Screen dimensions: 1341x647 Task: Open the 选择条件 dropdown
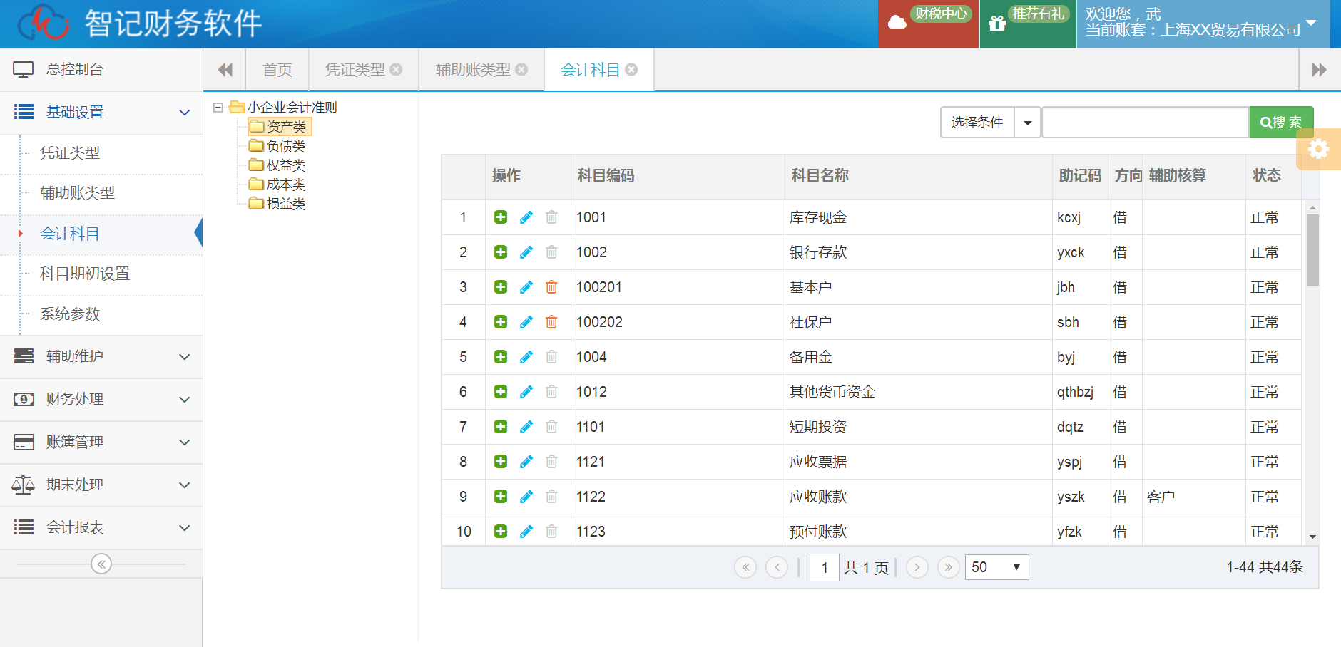[x=1027, y=123]
